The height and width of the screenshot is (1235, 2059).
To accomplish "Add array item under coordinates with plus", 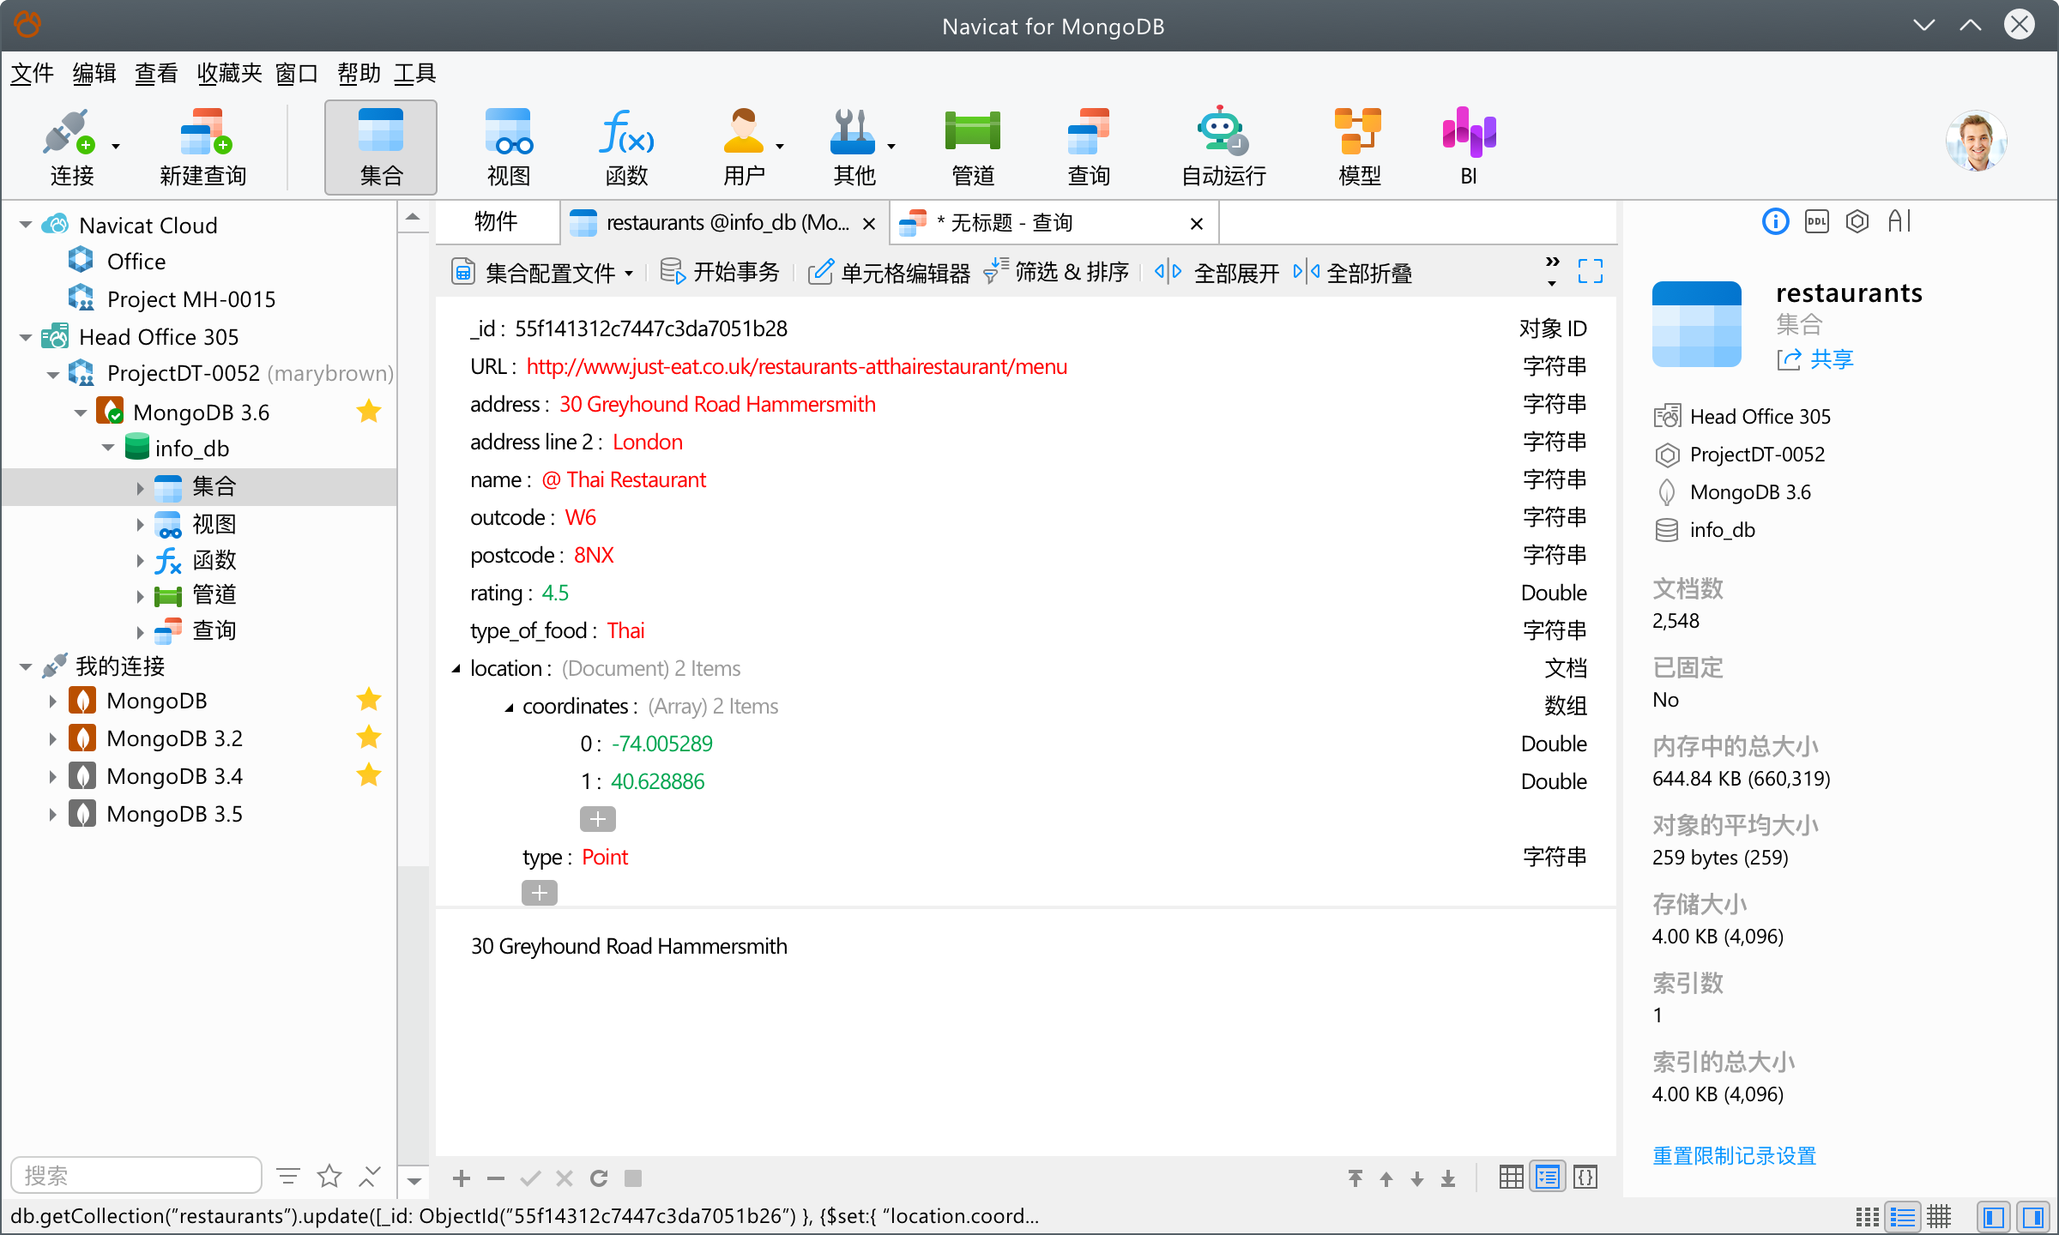I will (598, 819).
